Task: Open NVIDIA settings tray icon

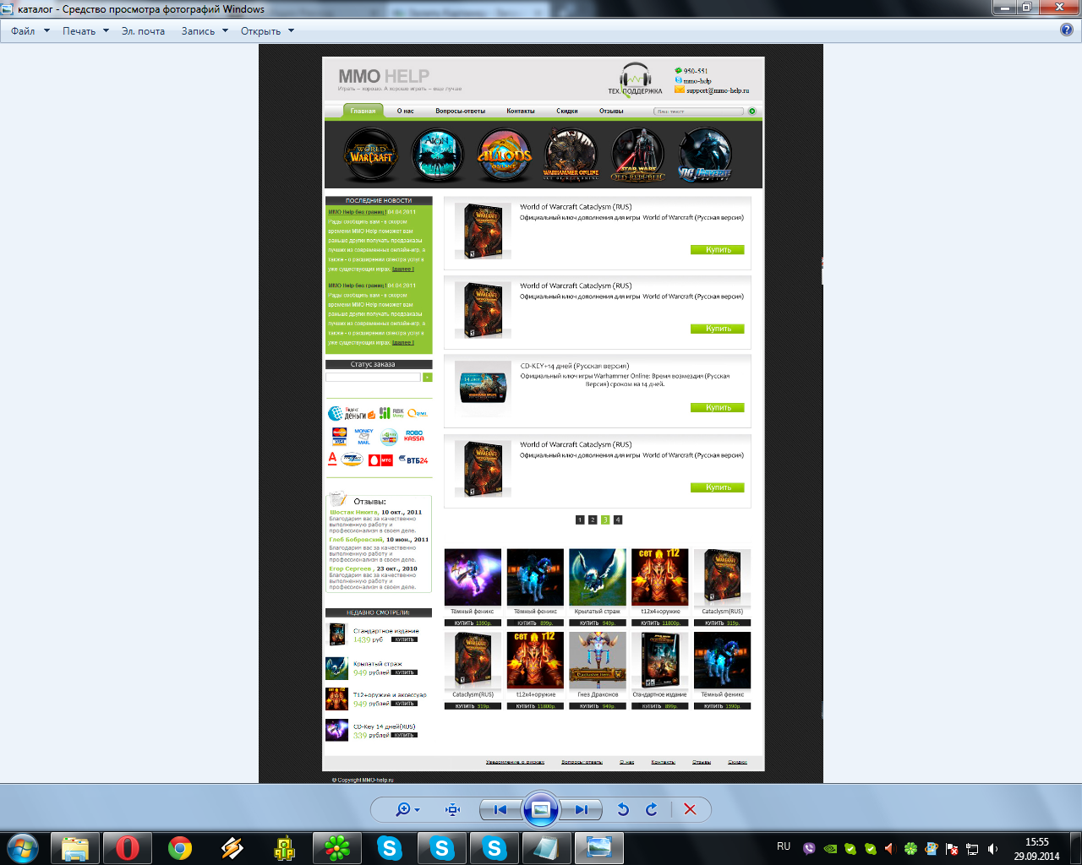Action: (830, 848)
